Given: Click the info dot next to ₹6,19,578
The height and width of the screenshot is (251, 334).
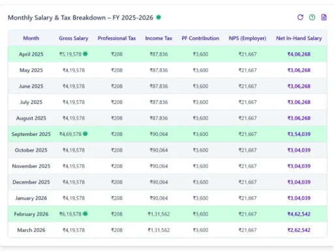Looking at the screenshot, I should [x=85, y=214].
